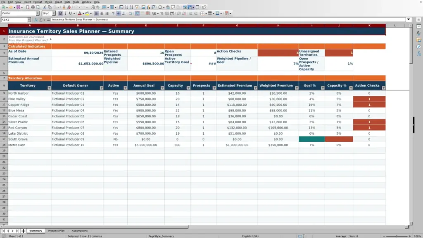
Task: Click the row 17 header
Action: [x=4, y=139]
